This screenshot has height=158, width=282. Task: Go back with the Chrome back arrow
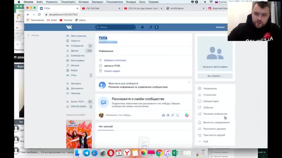tap(28, 14)
